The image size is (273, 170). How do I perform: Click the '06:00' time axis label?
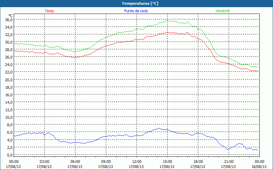tap(75, 162)
